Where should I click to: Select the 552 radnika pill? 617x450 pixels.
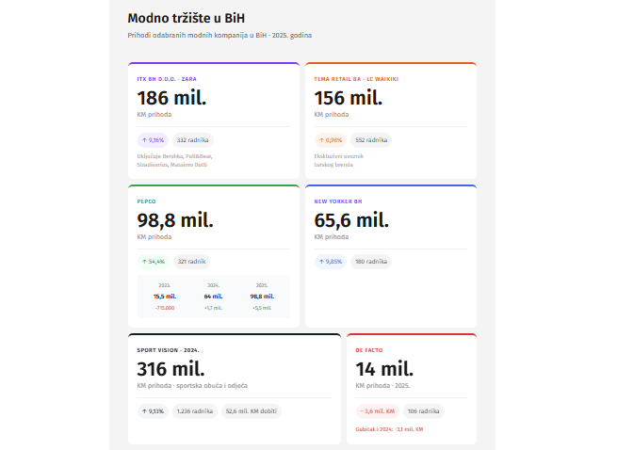click(x=369, y=140)
